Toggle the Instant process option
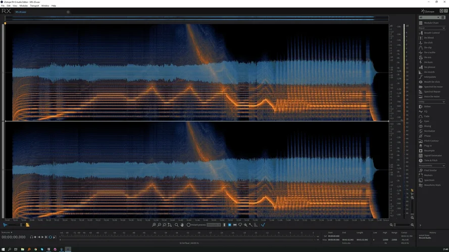Viewport: 449px width, 252px height. coord(188,225)
